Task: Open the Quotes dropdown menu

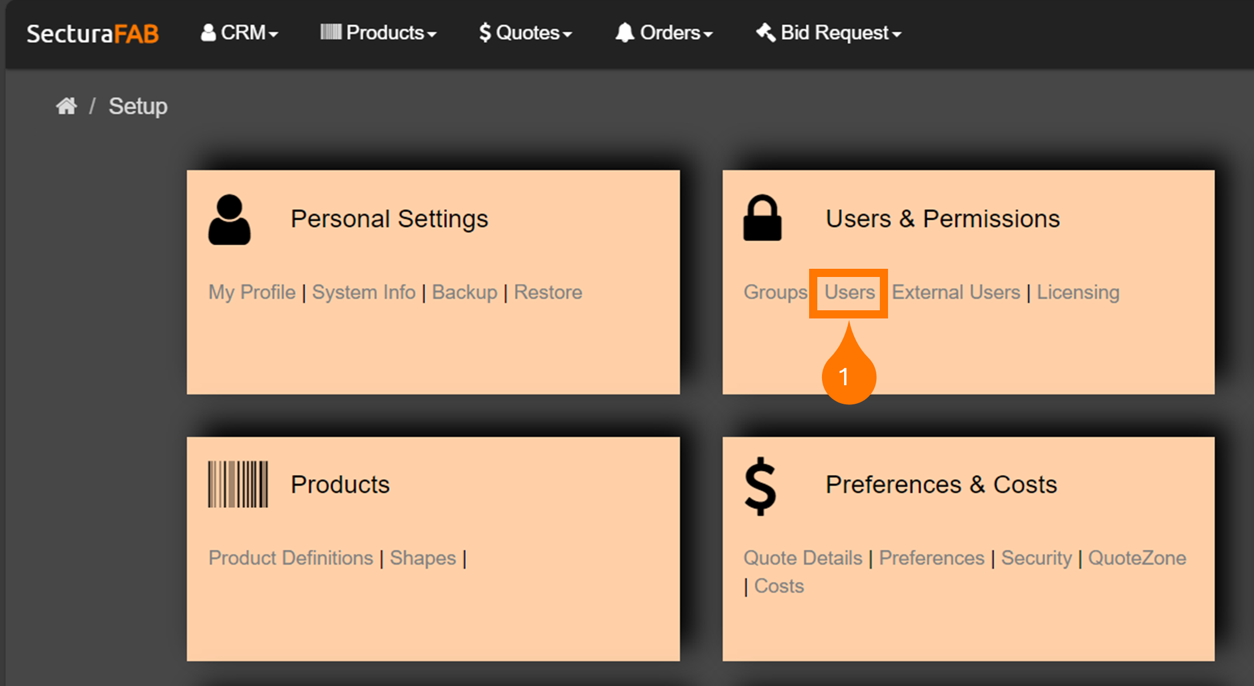Action: (x=526, y=33)
